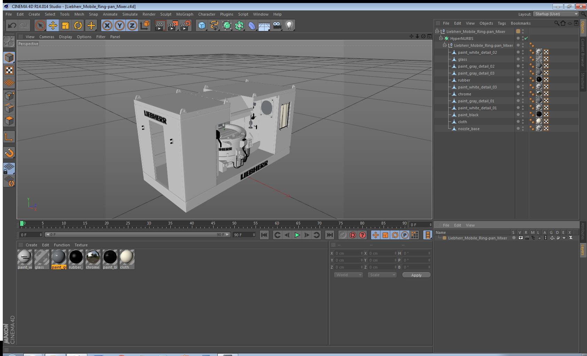Toggle visibility dot for glass object
587x356 pixels.
[x=518, y=59]
